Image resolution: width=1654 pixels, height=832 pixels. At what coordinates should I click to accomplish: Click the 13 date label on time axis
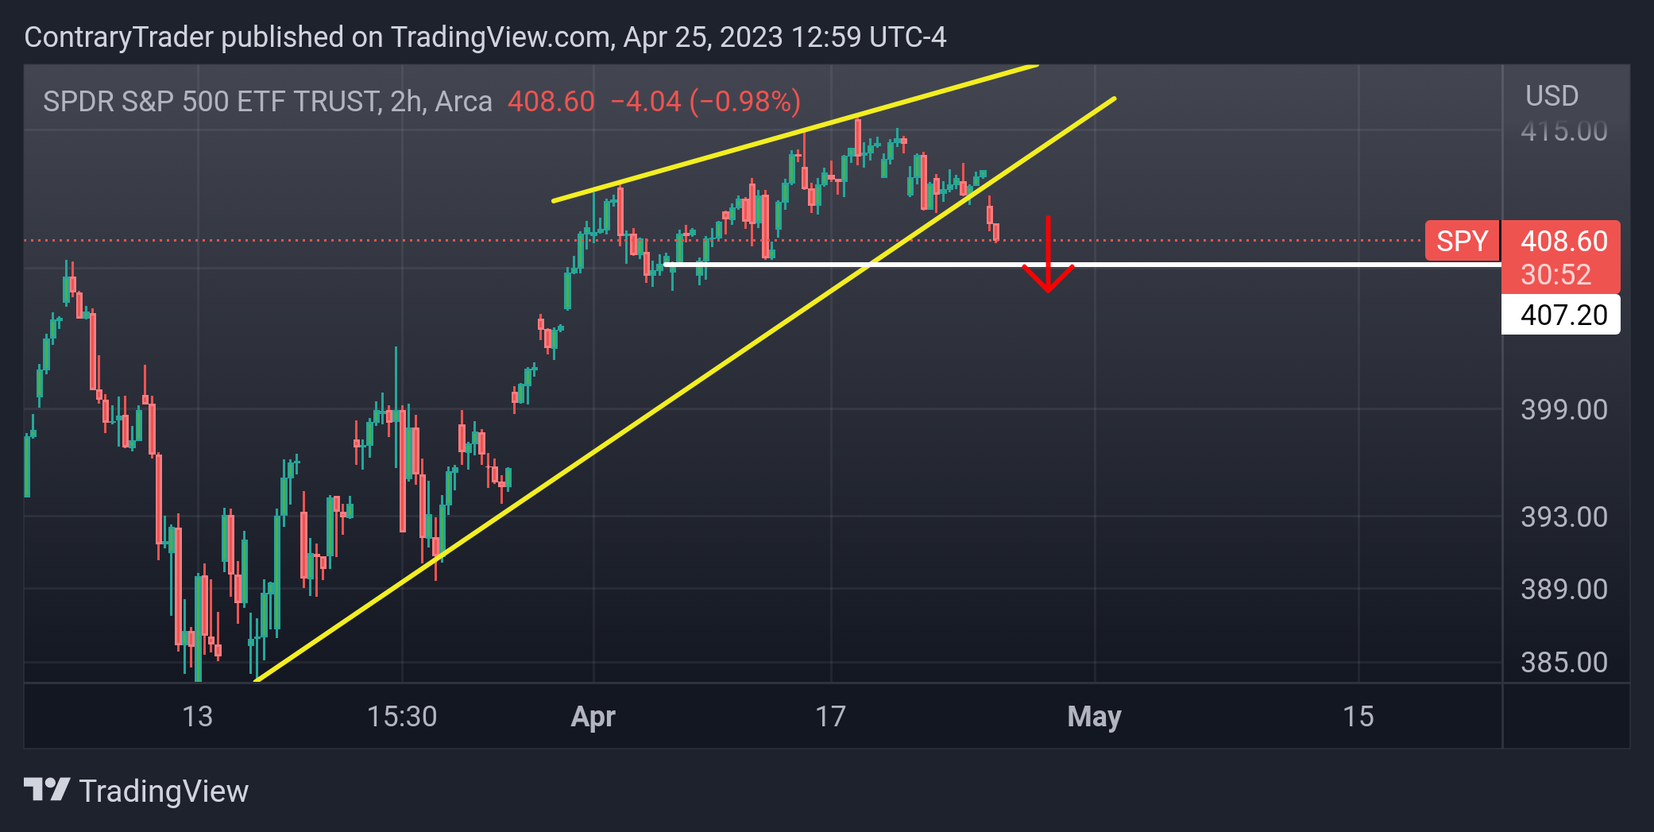(x=197, y=717)
